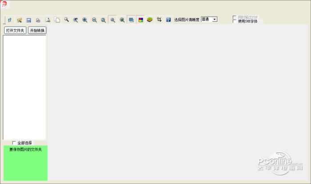
Task: Open the blue question mark help icon
Action: click(x=168, y=20)
